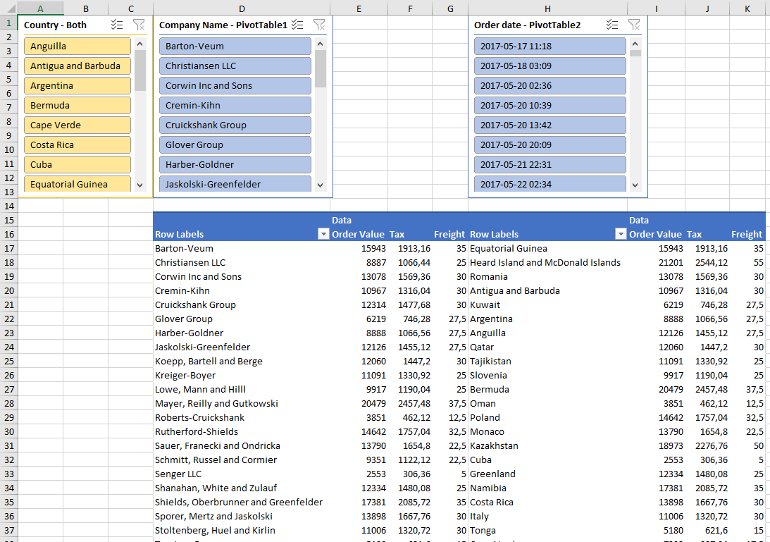Toggle 2017-05-22 02:34 in Order date slicer
Screen dimensions: 770x542
pyautogui.click(x=552, y=184)
